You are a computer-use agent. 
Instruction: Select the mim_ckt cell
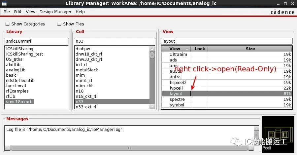[x=84, y=86]
